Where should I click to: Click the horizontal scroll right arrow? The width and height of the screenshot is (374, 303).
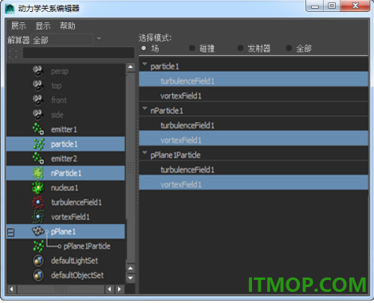tap(120, 289)
